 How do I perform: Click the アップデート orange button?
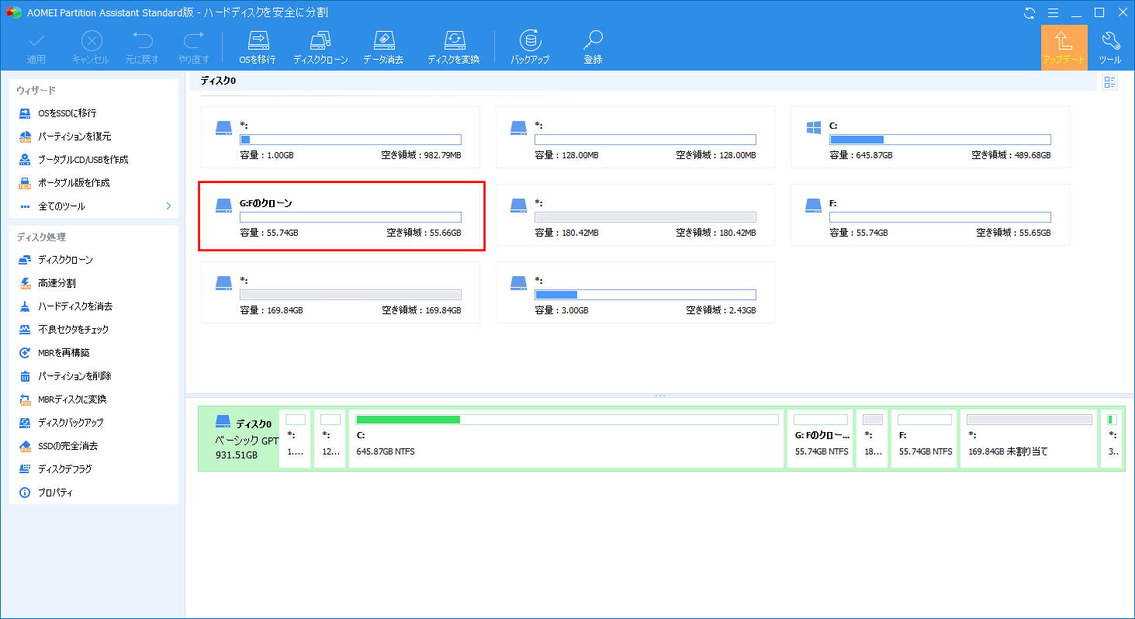click(1064, 47)
